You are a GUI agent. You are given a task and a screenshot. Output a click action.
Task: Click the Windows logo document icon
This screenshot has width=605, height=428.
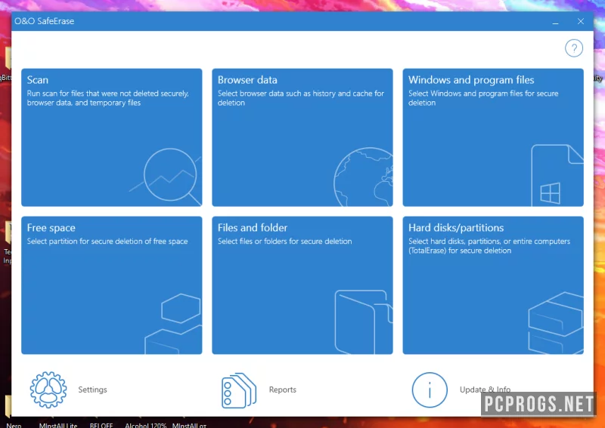557,175
